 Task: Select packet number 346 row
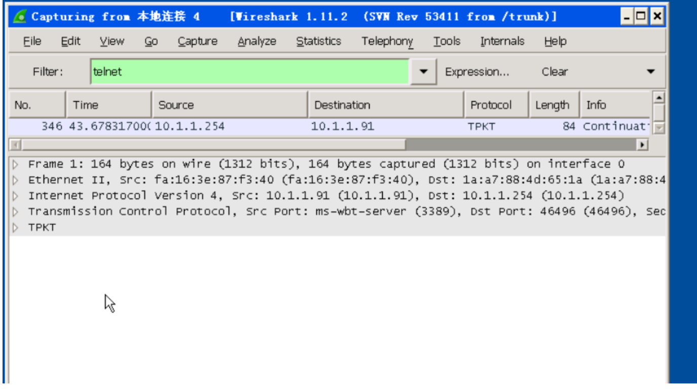click(329, 127)
